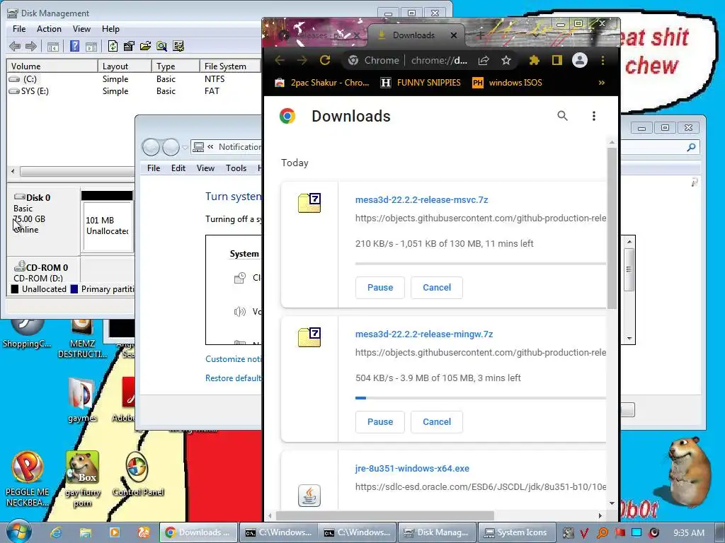
Task: Click the mingw download progress bar
Action: 481,397
